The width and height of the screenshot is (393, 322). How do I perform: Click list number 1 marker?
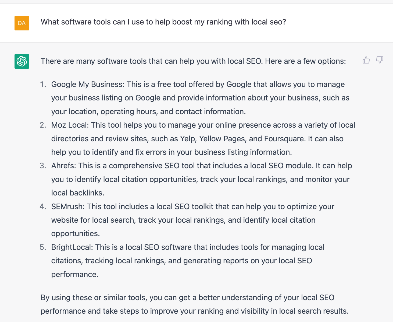click(x=43, y=84)
